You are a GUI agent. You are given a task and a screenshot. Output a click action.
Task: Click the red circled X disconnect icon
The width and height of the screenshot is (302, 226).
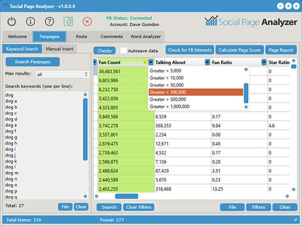tap(87, 21)
